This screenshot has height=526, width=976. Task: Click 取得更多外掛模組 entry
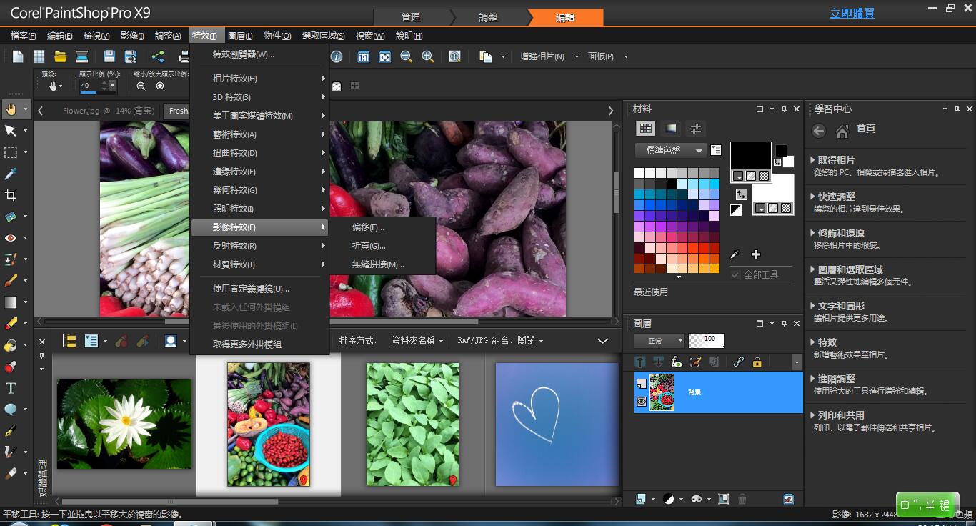259,344
